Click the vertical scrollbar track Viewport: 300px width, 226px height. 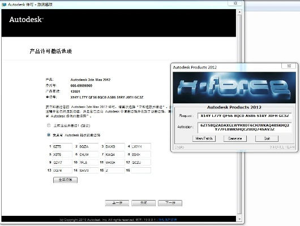(x=239, y=115)
